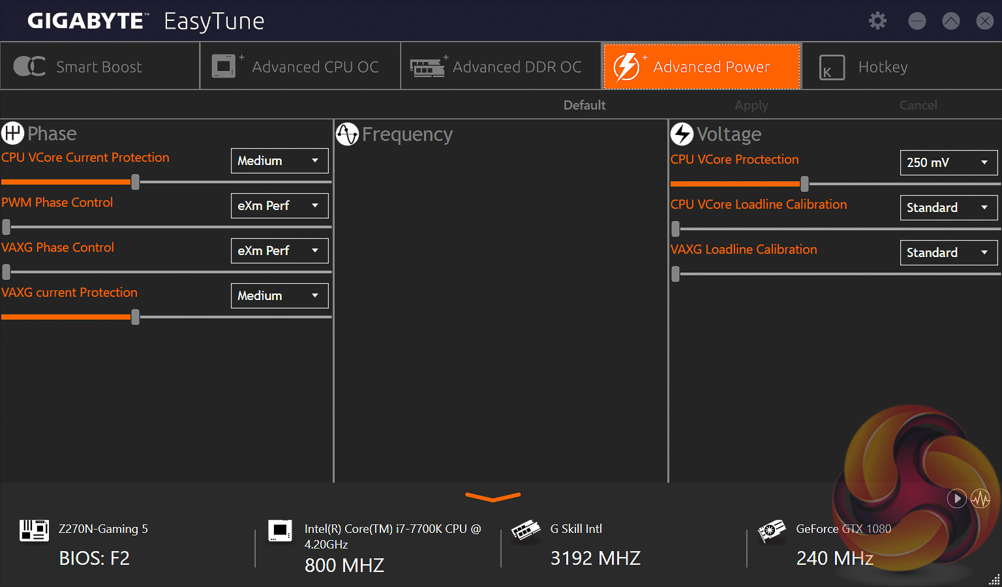Open CPU VCore Loadline Calibration dropdown
This screenshot has width=1002, height=587.
(x=949, y=207)
